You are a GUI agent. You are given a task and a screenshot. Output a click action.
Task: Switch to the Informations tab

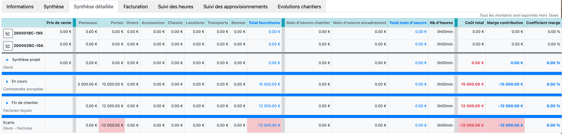(x=20, y=7)
